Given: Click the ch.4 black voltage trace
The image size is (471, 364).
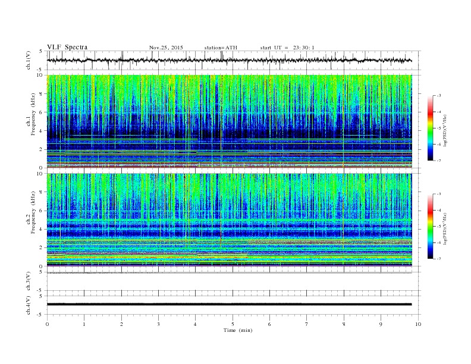Looking at the screenshot, I should click(x=229, y=305).
